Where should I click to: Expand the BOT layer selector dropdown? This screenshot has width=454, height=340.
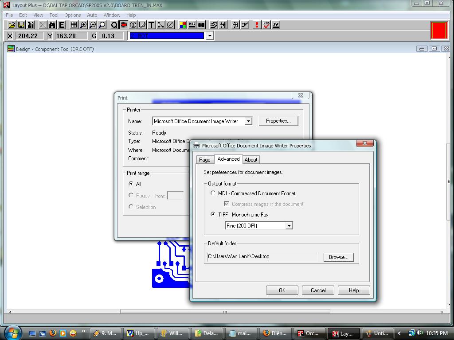210,36
